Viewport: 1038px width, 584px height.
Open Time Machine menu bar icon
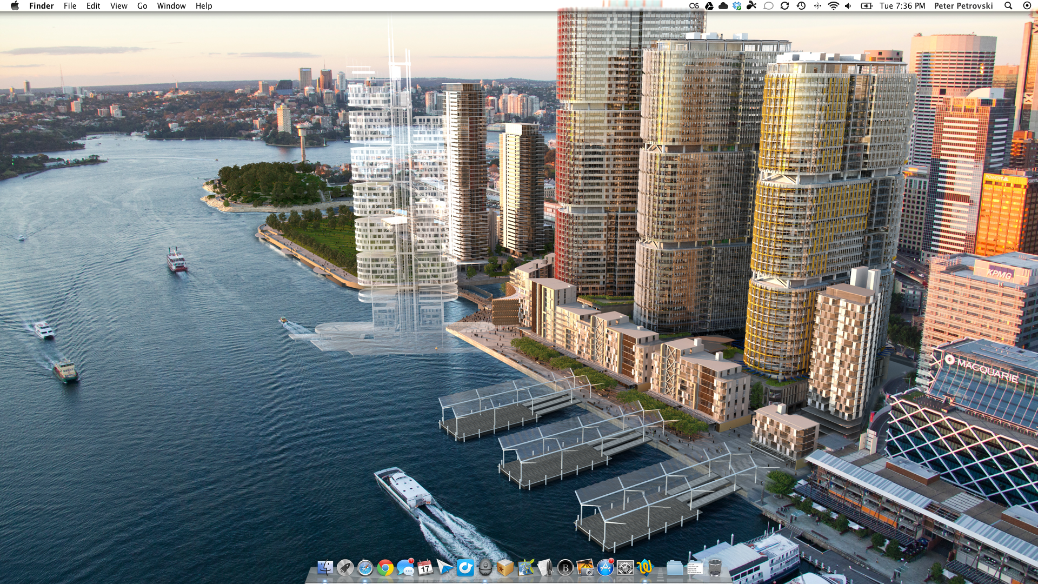(x=801, y=6)
